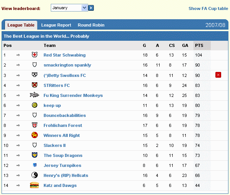This screenshot has width=230, height=195.
Task: Click the yellow-blue badge for The Soup Dragons
Action: pyautogui.click(x=35, y=155)
